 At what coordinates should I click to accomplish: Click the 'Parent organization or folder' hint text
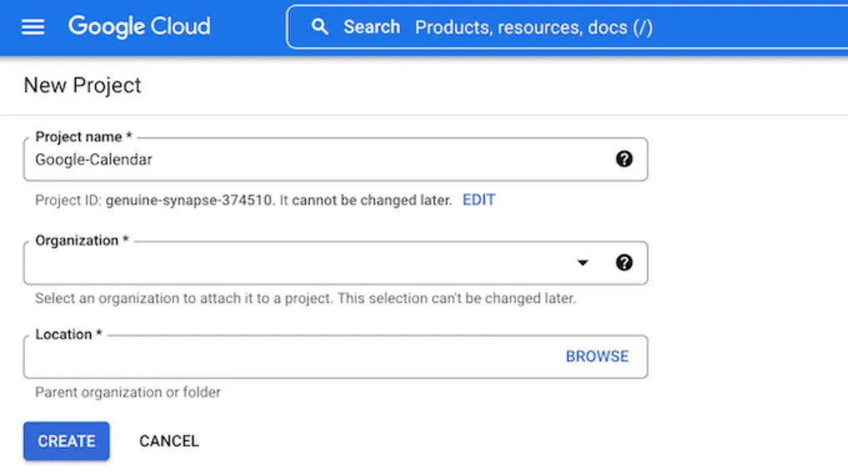click(127, 393)
